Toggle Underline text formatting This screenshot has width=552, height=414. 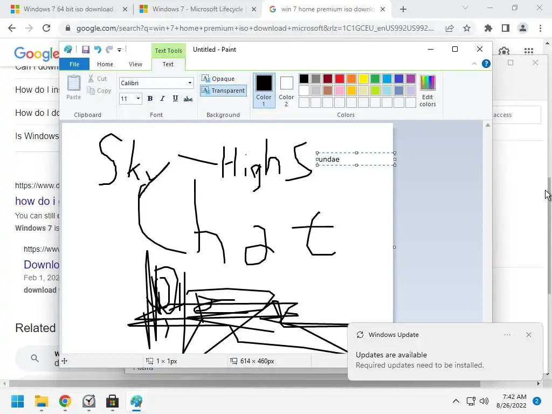click(175, 99)
